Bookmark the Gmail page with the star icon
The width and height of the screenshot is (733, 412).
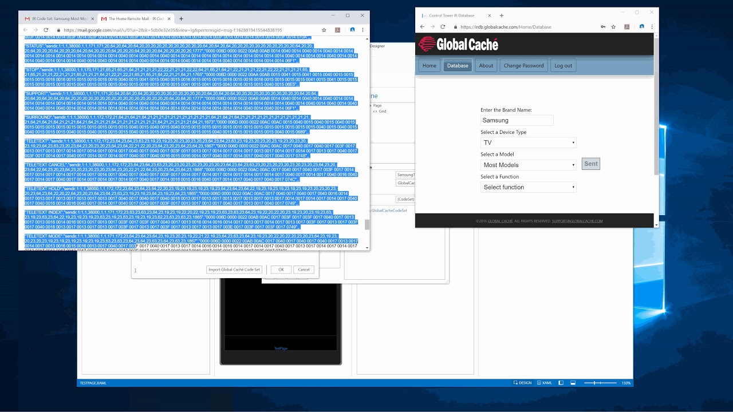324,30
